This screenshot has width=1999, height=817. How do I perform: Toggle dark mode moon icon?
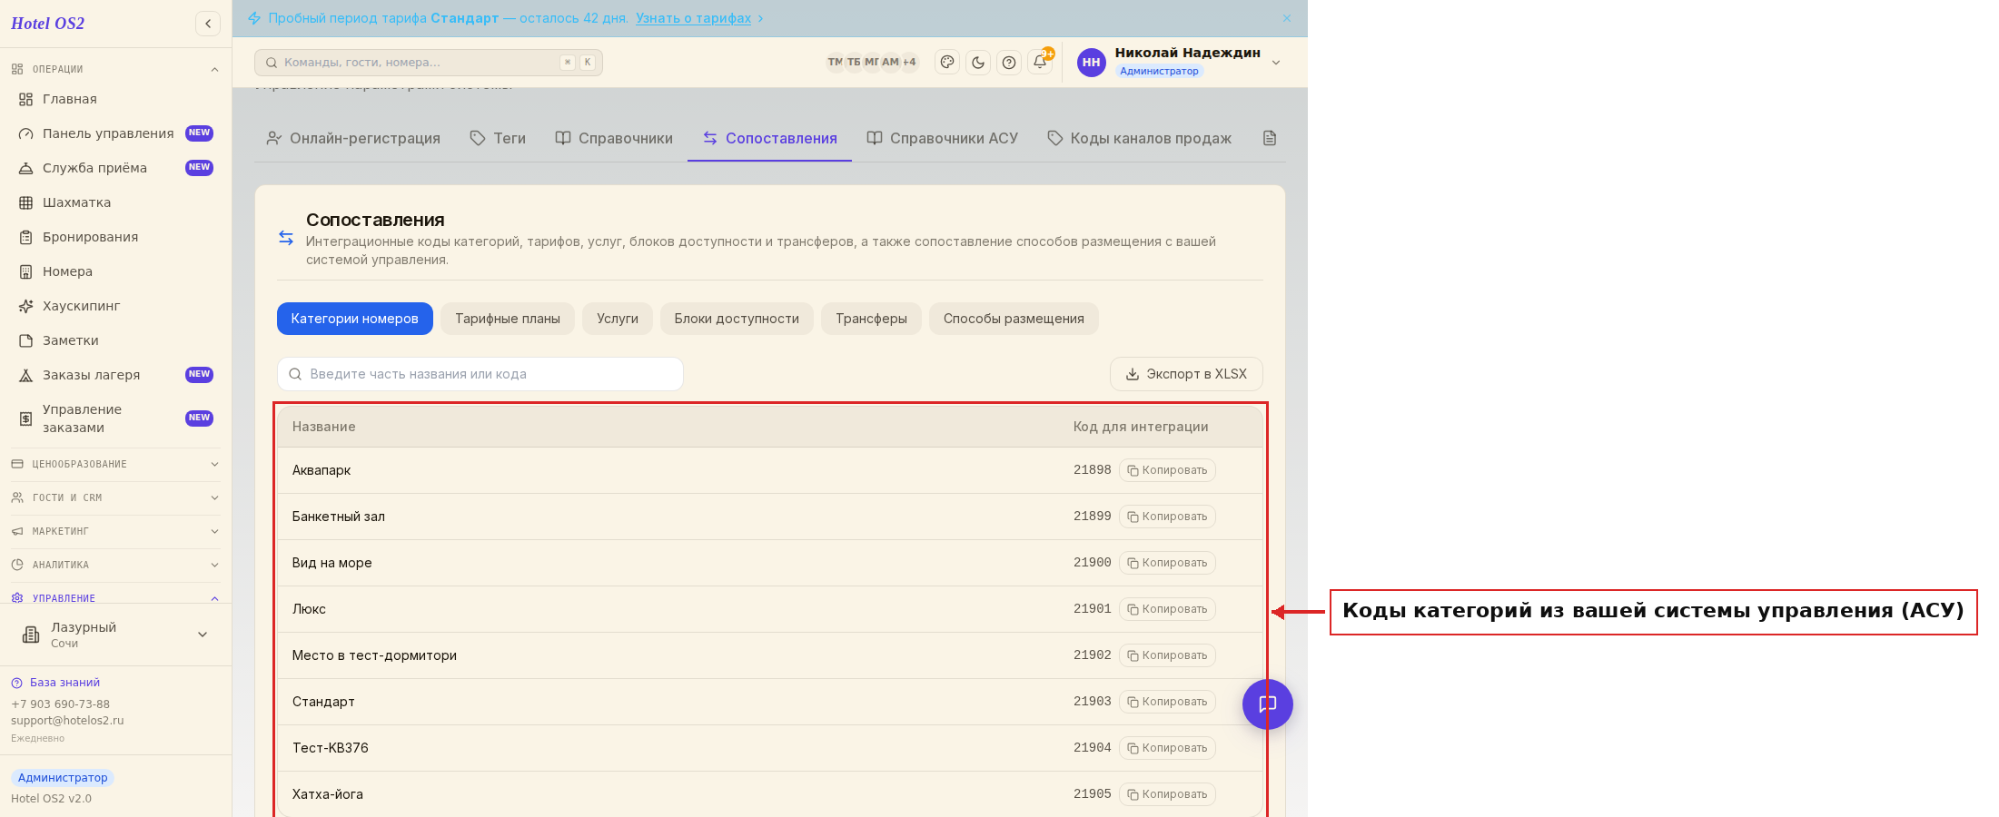[x=978, y=63]
